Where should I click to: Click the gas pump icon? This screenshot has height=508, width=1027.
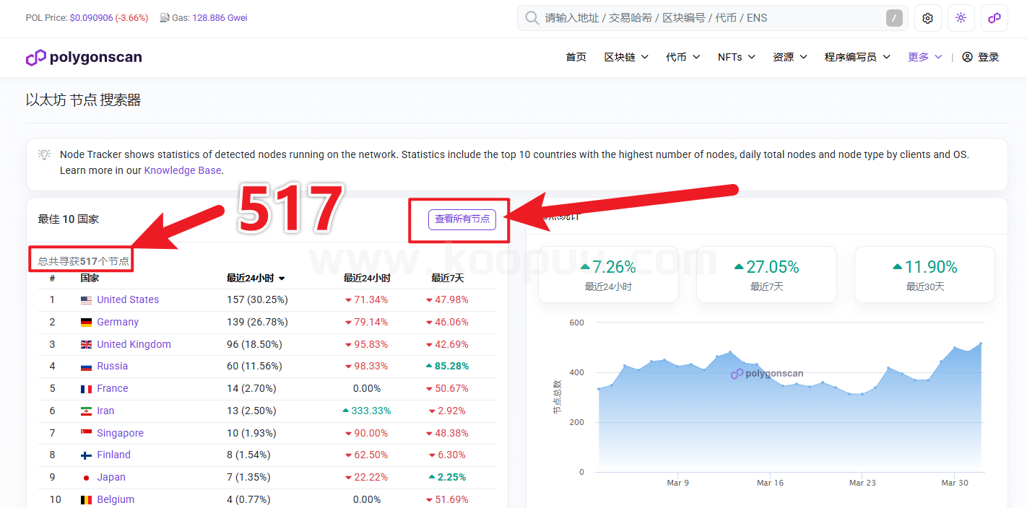tap(164, 18)
